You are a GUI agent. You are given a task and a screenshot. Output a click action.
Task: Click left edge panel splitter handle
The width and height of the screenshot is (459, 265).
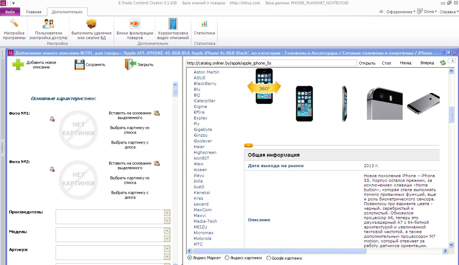(3, 147)
